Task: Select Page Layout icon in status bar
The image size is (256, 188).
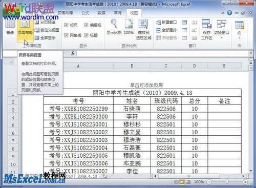Action: (182, 182)
